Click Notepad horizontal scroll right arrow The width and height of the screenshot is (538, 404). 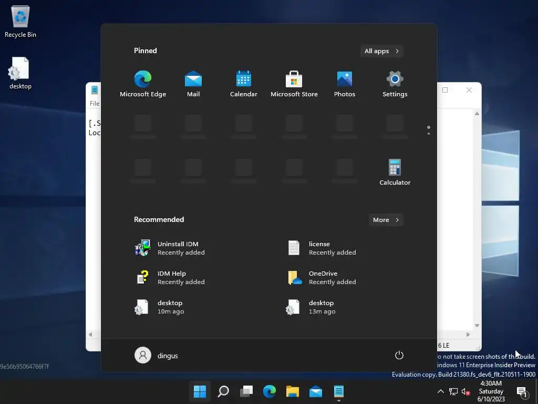(468, 334)
